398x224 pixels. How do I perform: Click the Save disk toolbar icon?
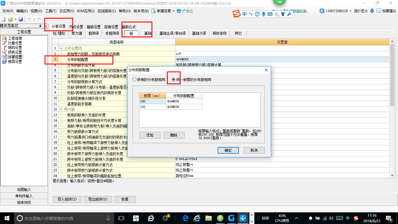click(x=21, y=19)
